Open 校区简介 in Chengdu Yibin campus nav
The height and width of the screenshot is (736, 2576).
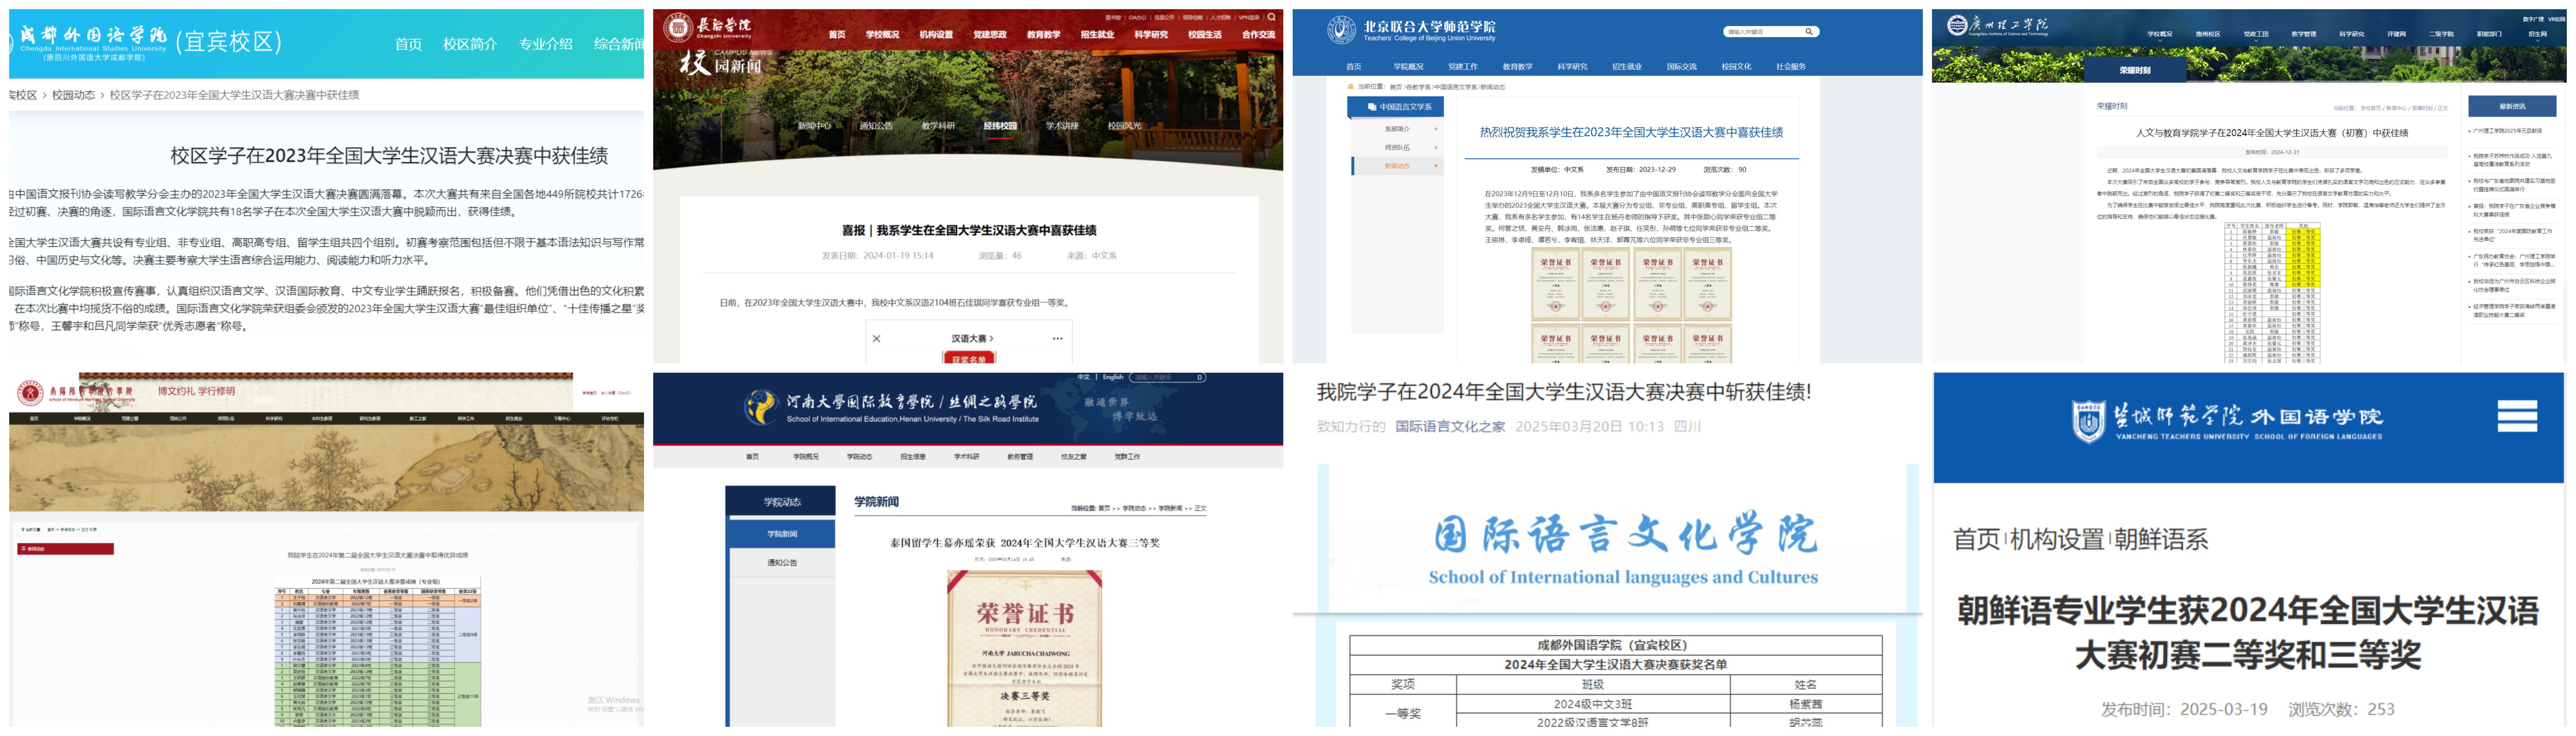tap(470, 44)
